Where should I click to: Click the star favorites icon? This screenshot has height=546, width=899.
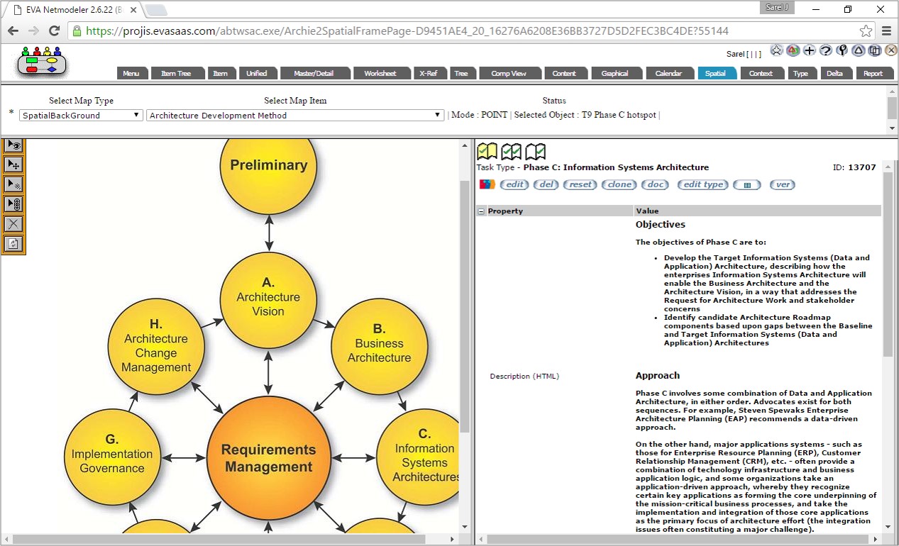click(x=777, y=50)
